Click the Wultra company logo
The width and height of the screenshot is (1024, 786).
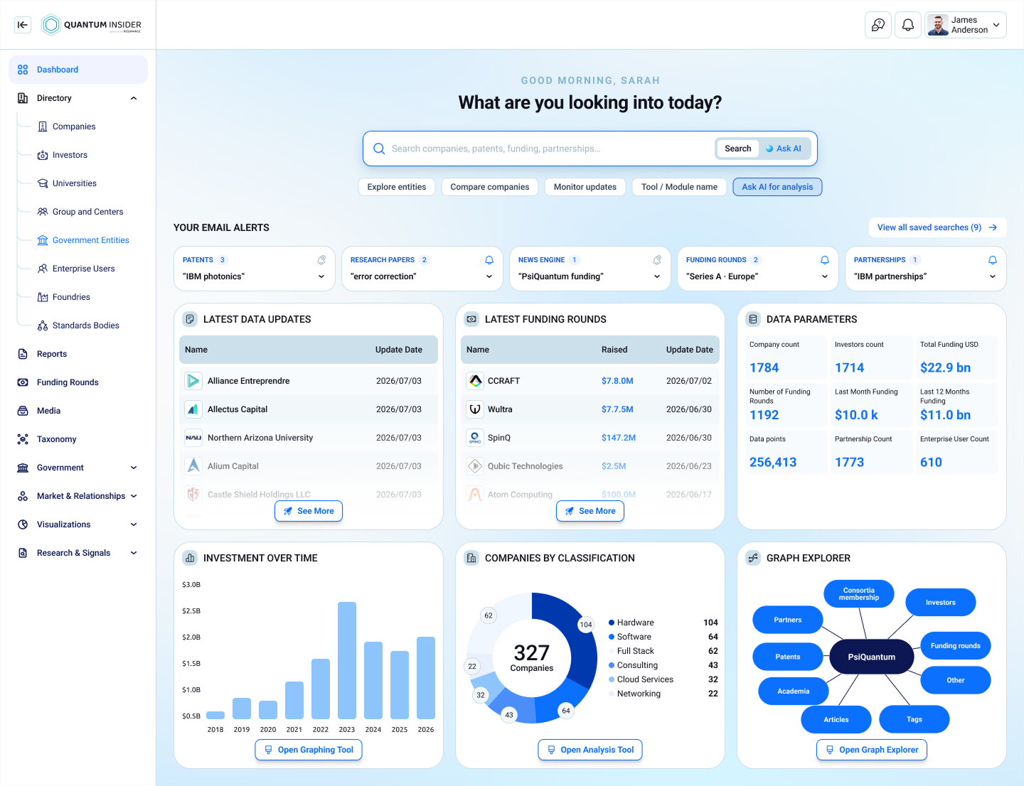(x=475, y=409)
